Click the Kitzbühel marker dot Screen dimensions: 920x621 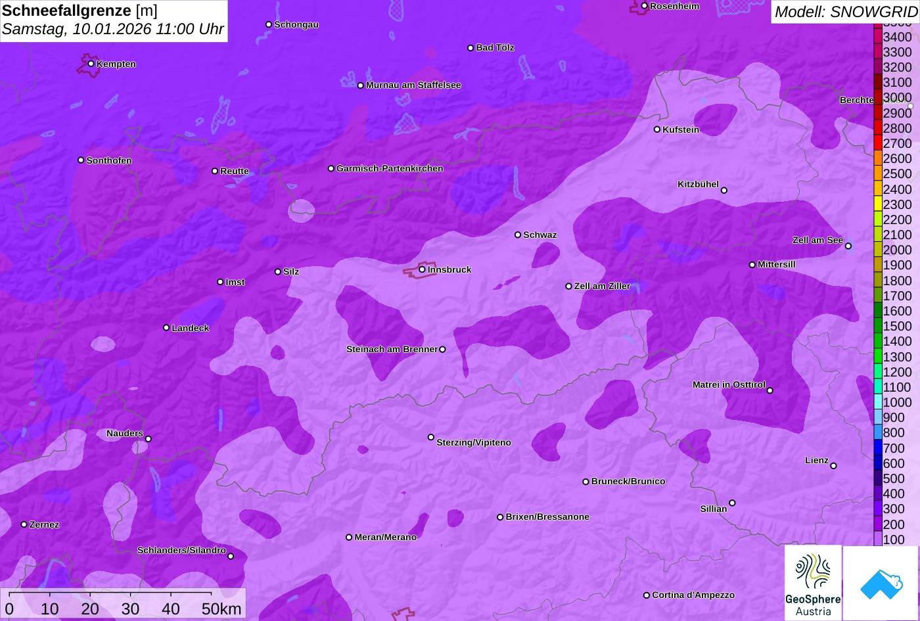tap(724, 191)
